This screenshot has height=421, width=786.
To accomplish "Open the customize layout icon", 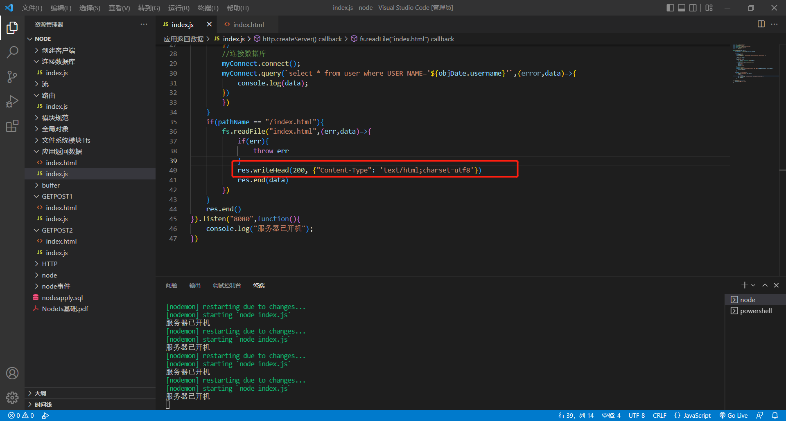I will click(709, 8).
